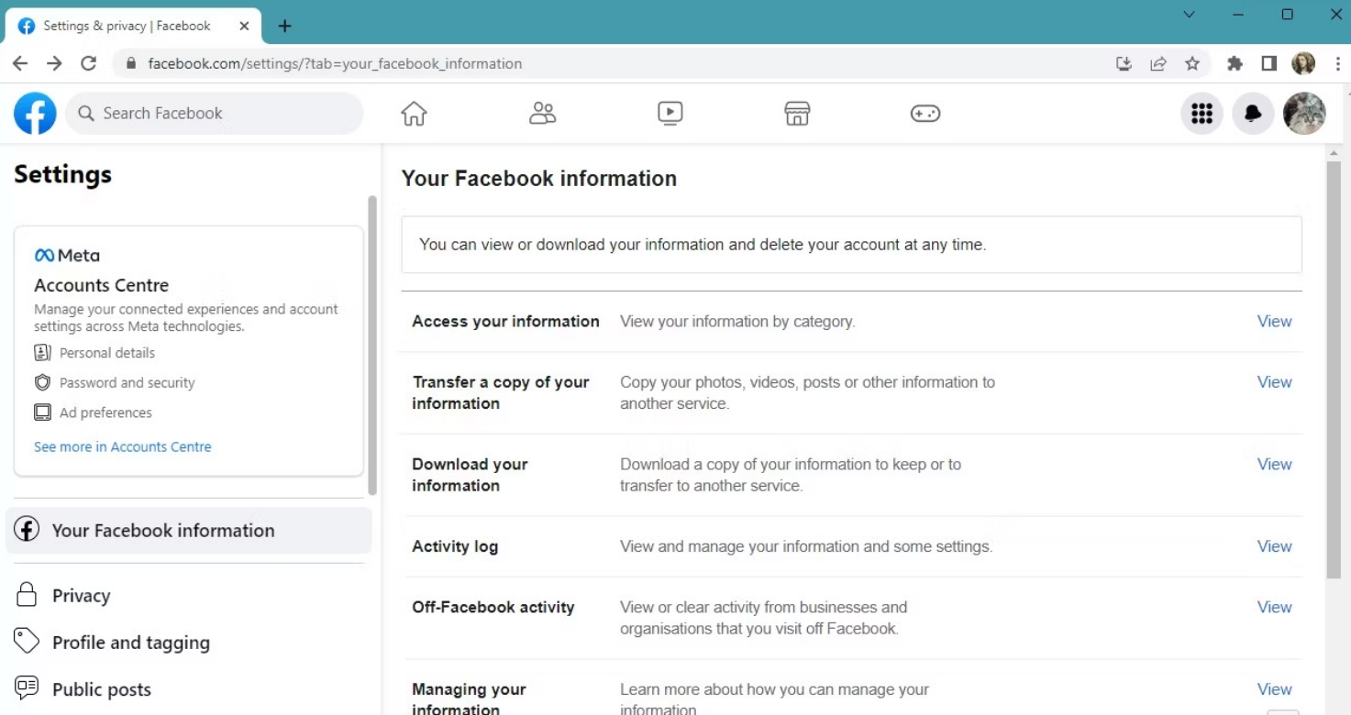
Task: Open the Home feed icon
Action: tap(414, 114)
